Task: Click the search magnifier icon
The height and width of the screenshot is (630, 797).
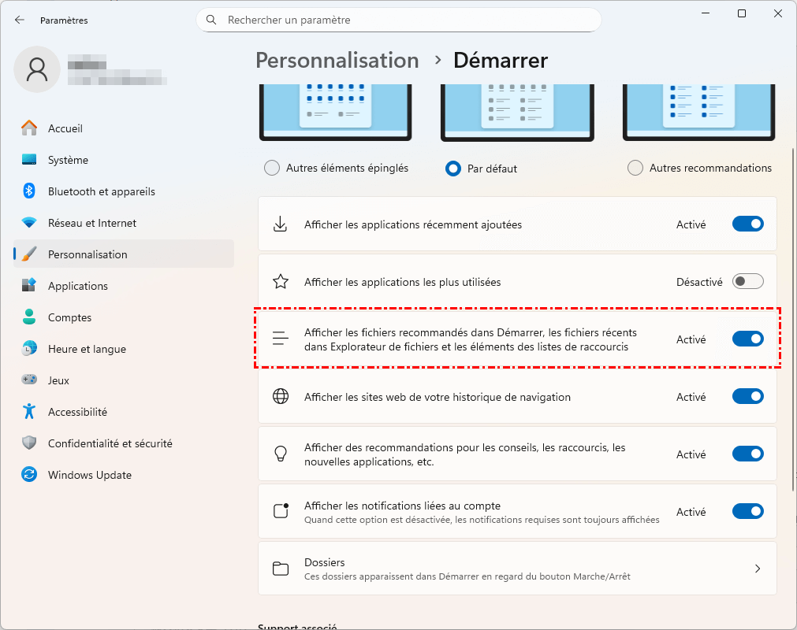Action: click(211, 20)
